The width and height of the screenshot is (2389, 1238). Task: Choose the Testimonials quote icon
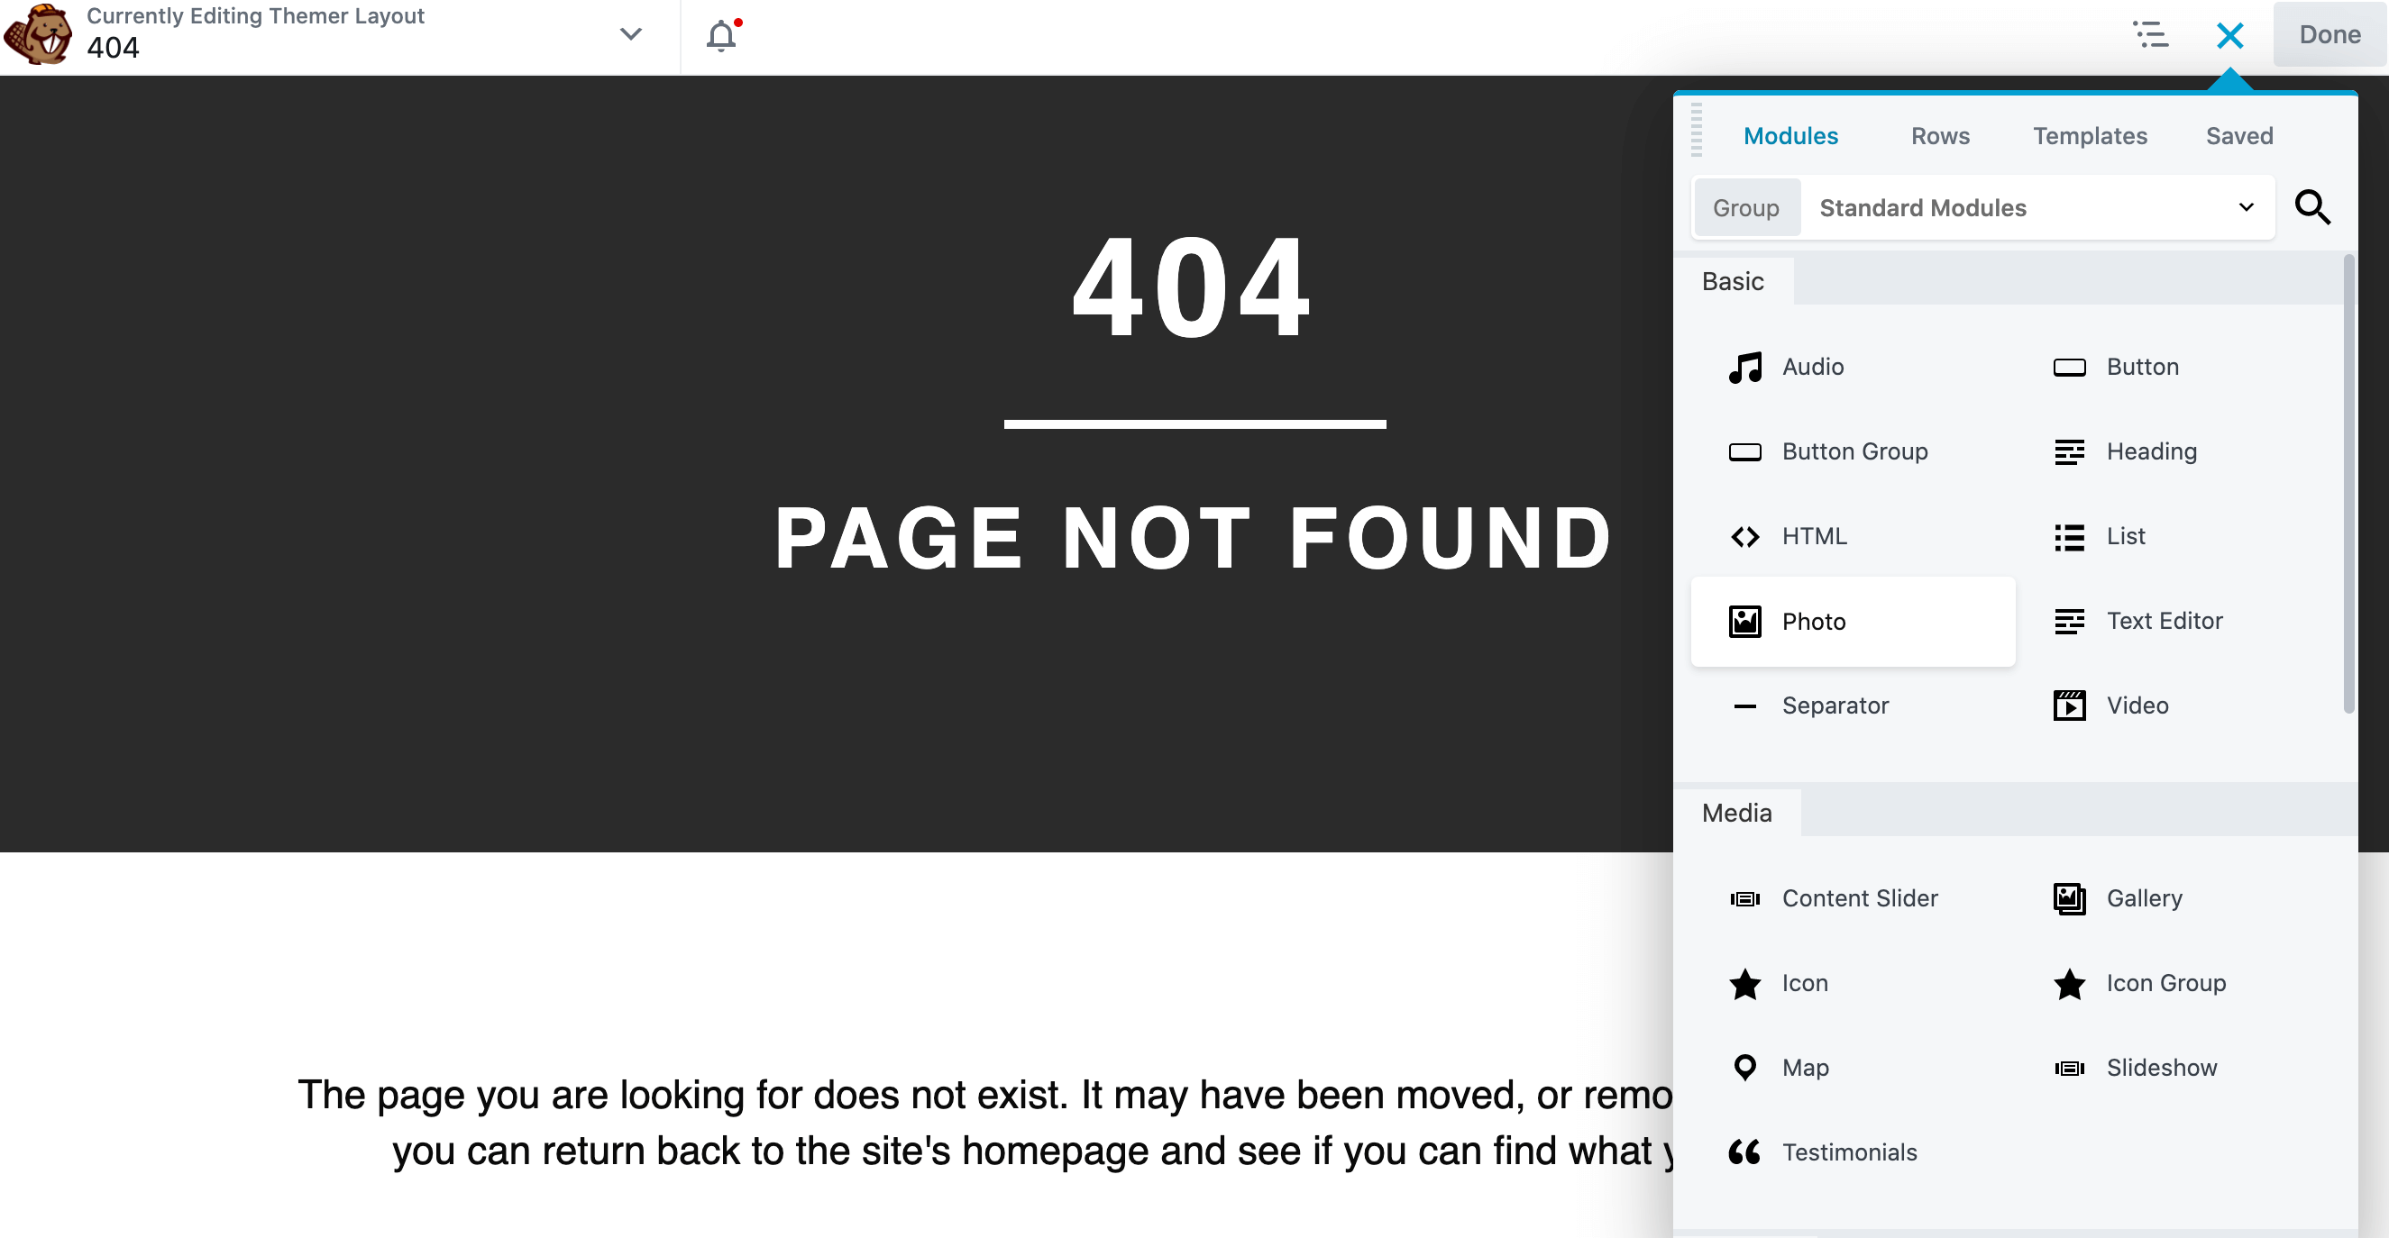(1744, 1152)
